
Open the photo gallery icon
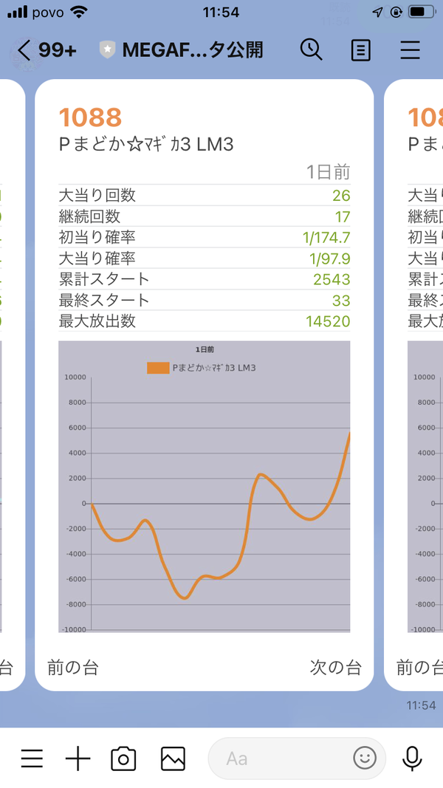point(173,758)
